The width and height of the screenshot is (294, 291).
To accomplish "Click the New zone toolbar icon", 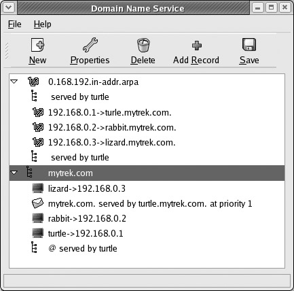I will pyautogui.click(x=37, y=45).
